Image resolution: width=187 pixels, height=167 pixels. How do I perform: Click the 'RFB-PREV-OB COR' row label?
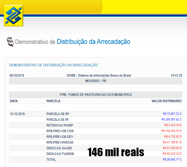60,131
